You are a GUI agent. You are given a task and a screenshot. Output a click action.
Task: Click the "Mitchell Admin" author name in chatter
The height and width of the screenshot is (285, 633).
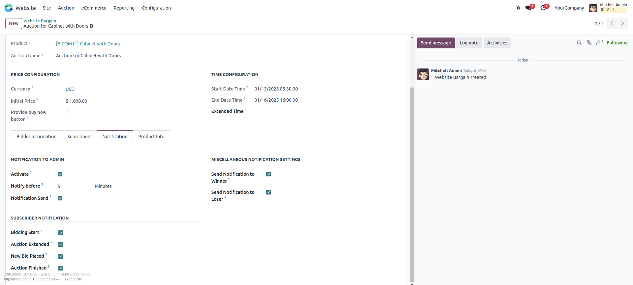[446, 70]
